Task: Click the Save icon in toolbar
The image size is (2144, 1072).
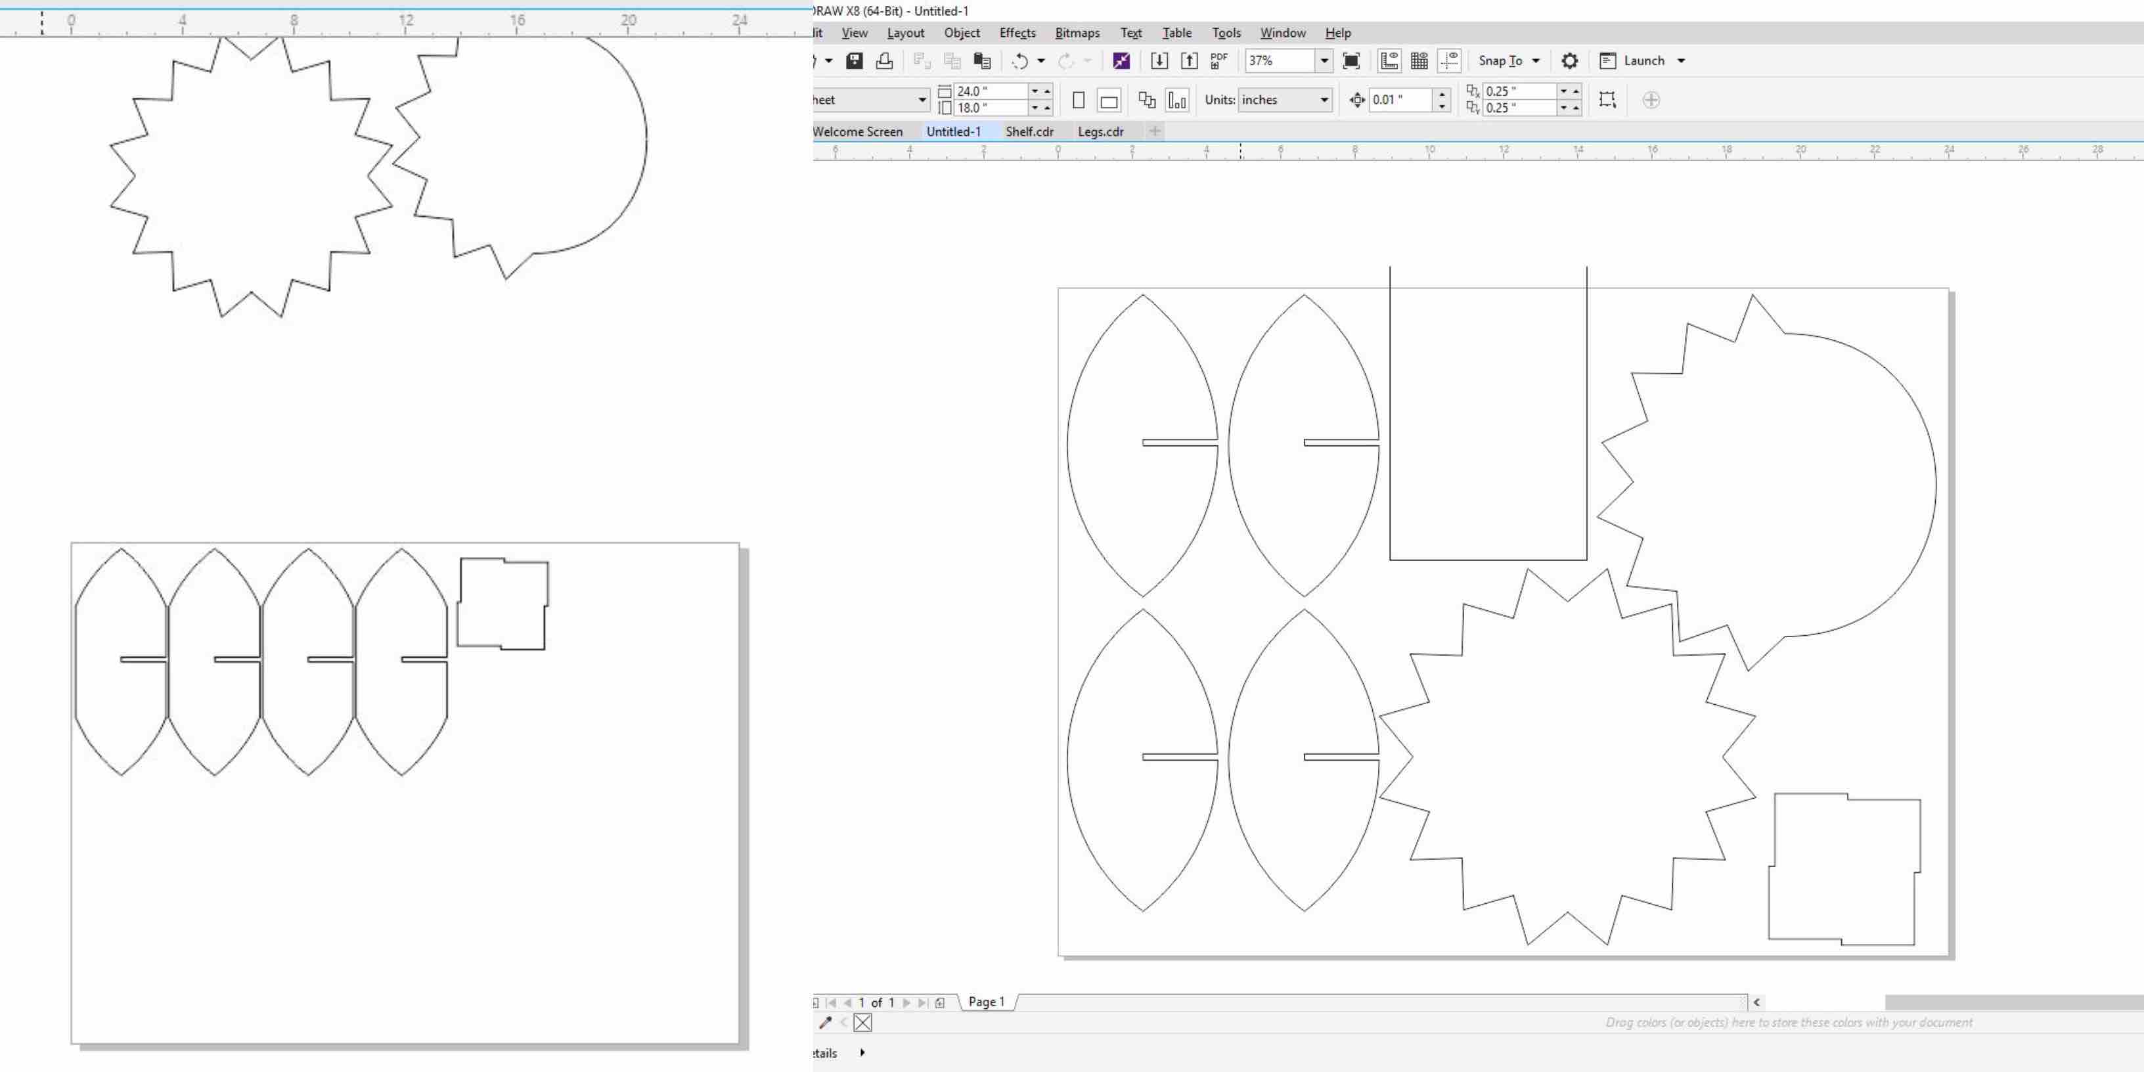Action: point(854,60)
